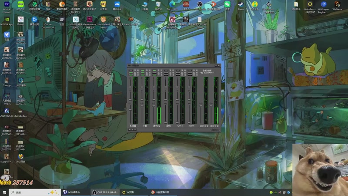Open Windows Start menu

[x=4, y=192]
